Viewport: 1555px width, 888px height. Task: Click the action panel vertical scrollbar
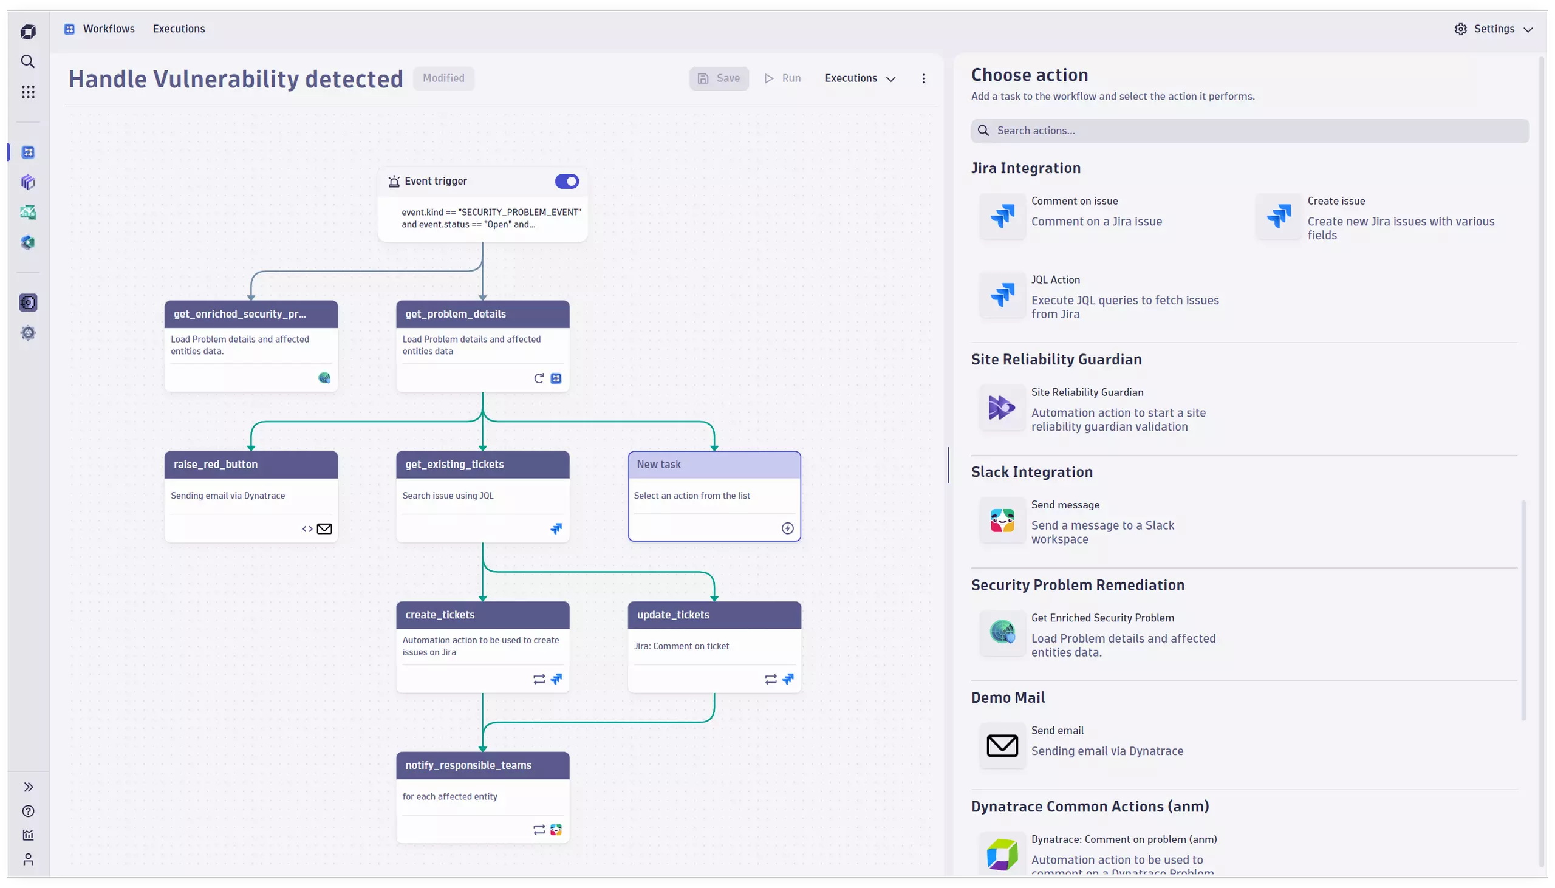click(x=1523, y=610)
